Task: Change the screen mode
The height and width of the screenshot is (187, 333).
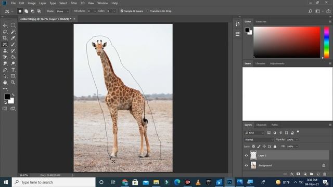Action: [x=13, y=109]
